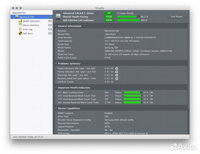Click the OK S.M.A.R.T. status badge
The image size is (200, 154).
[109, 13]
